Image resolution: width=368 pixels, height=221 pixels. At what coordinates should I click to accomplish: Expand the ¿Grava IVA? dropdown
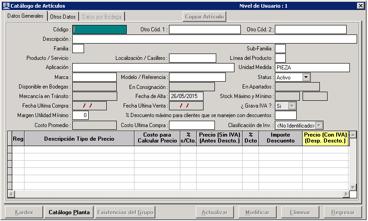(x=292, y=106)
